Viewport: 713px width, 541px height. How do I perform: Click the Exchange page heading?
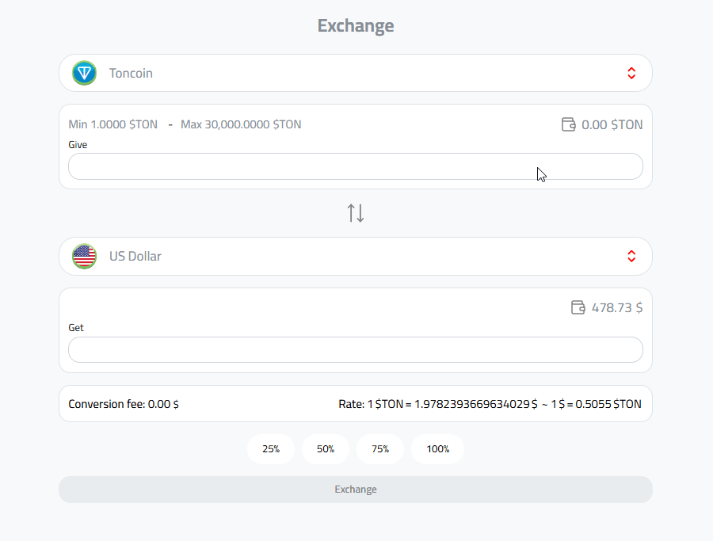coord(356,25)
